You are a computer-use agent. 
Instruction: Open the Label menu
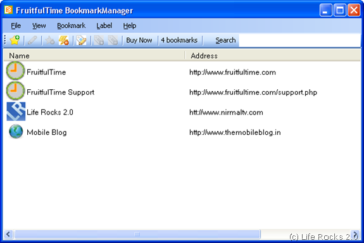[x=104, y=25]
